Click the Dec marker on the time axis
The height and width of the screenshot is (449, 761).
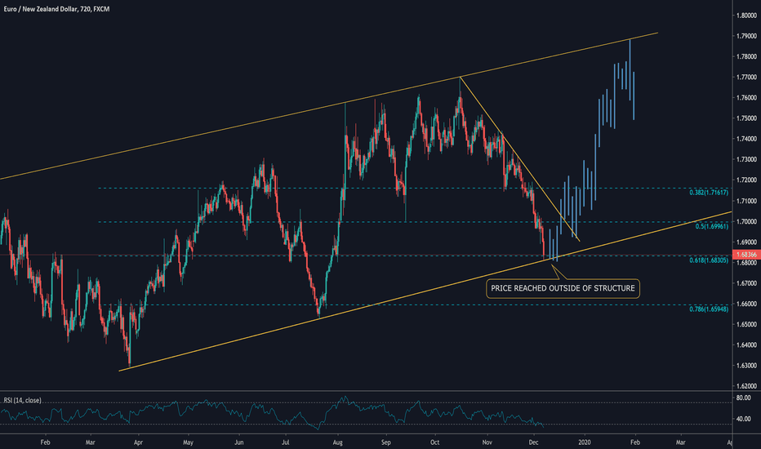pyautogui.click(x=536, y=440)
